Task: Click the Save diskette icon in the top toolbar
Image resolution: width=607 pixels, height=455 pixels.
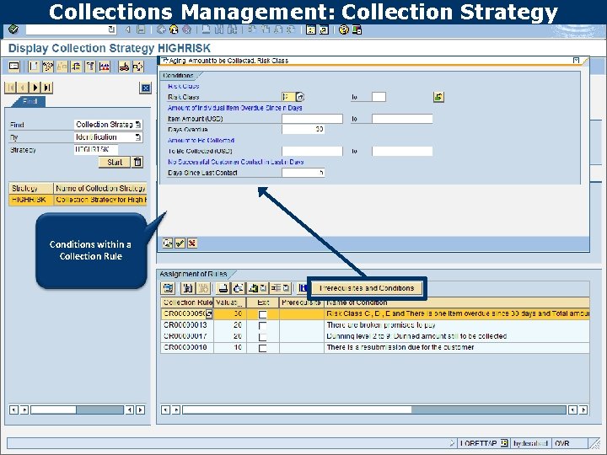Action: (x=141, y=29)
